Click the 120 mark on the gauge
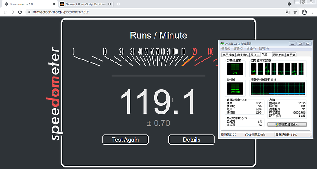Viewport: 317px width, 169px height. click(194, 52)
